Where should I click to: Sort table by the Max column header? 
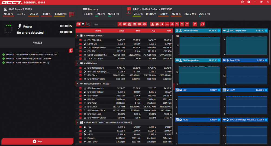[169, 31]
